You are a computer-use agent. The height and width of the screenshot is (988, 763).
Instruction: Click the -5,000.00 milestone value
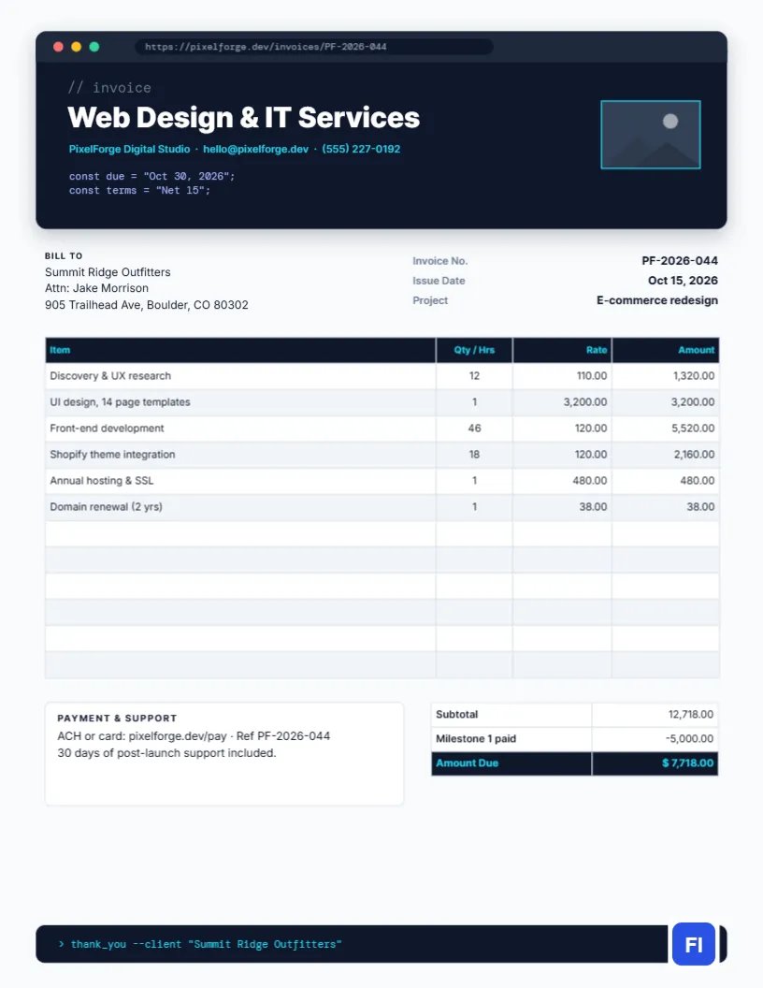pyautogui.click(x=689, y=738)
